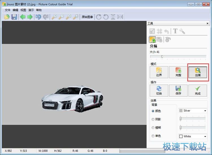Click the 边界 mode button

pos(159,72)
